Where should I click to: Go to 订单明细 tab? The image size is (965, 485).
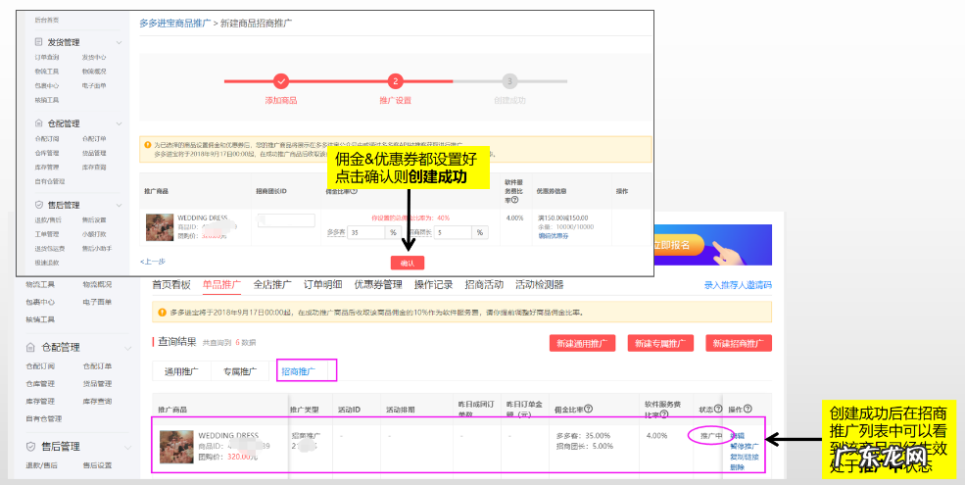(x=322, y=285)
